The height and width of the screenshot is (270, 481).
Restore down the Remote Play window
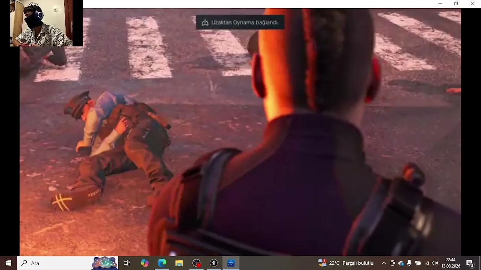coord(456,4)
